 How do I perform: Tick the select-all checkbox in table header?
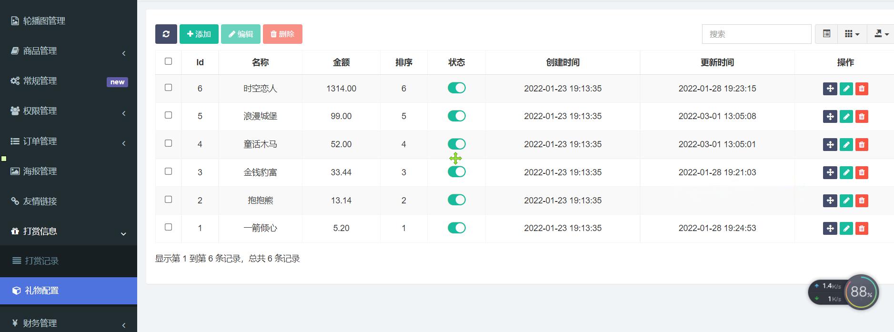[x=168, y=61]
